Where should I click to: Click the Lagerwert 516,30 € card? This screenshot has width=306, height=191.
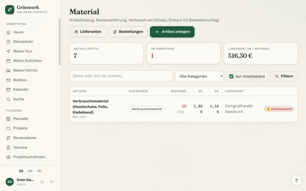(x=261, y=53)
